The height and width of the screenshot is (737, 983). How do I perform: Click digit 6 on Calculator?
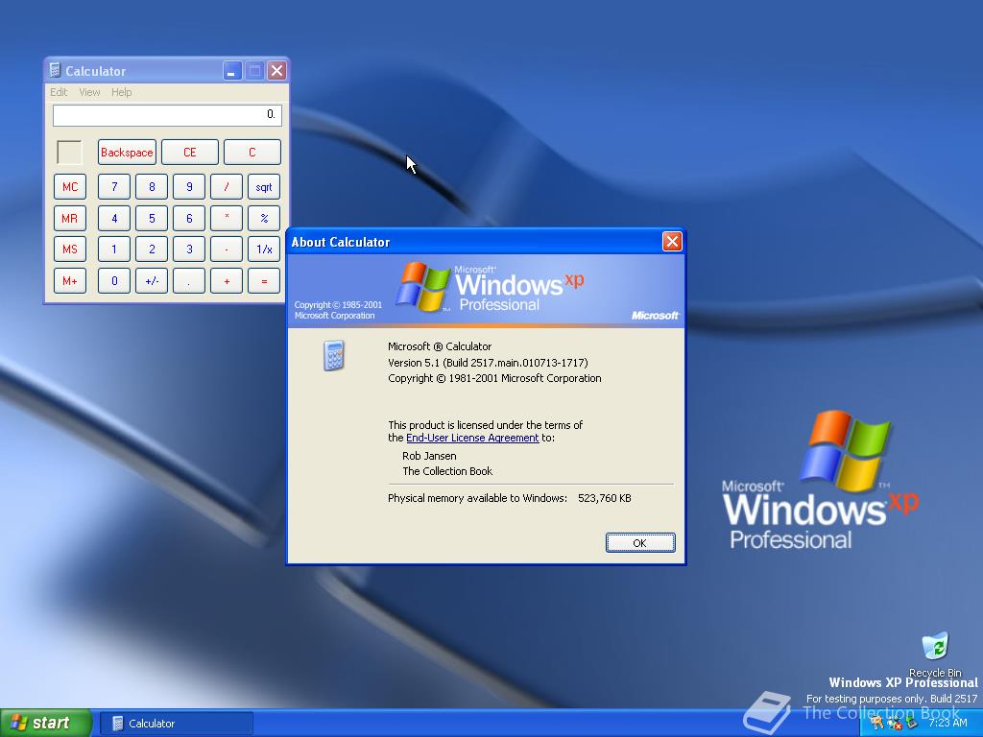[189, 218]
